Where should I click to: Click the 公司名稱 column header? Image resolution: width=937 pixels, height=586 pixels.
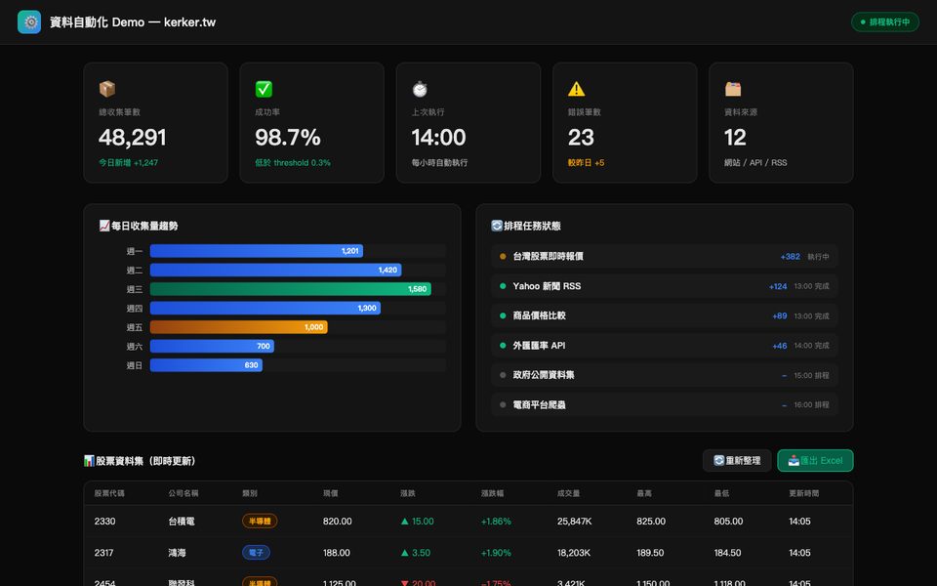[183, 493]
